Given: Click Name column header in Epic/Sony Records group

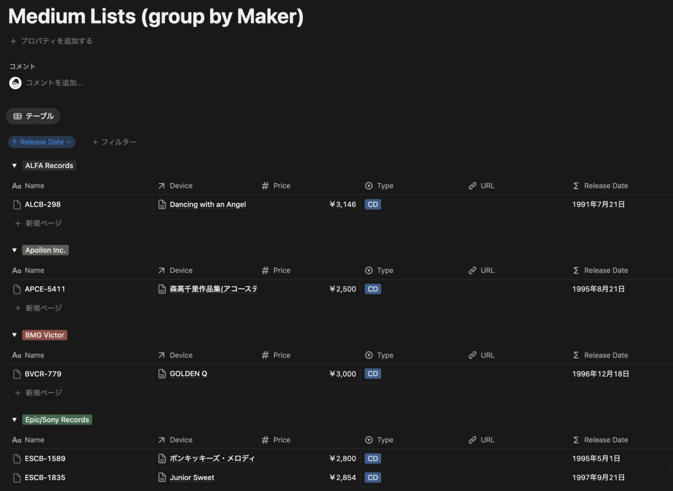Looking at the screenshot, I should click(x=28, y=440).
